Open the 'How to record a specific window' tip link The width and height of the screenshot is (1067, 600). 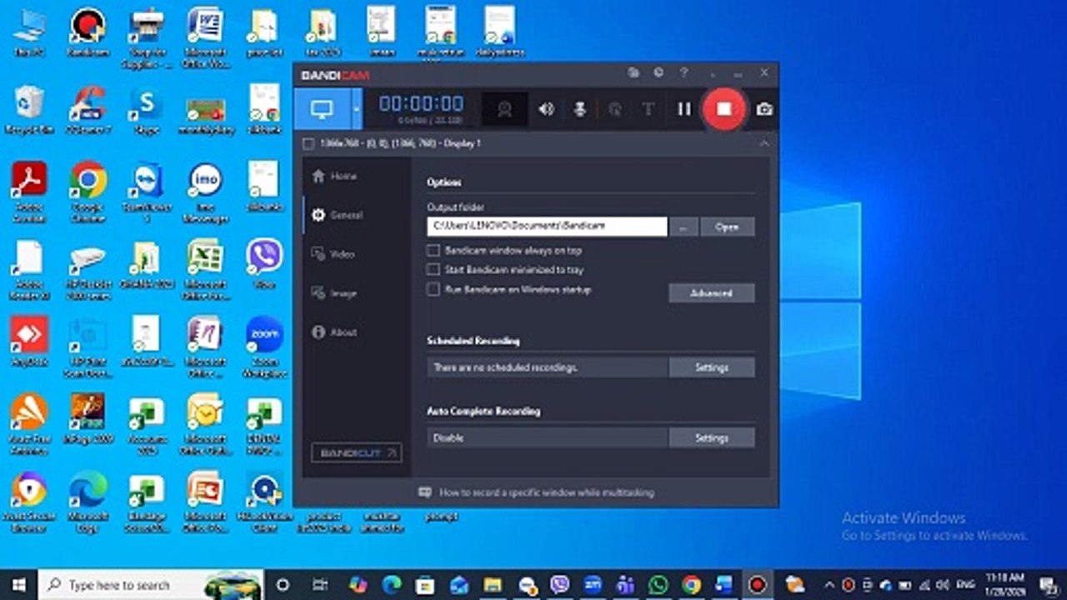(546, 492)
